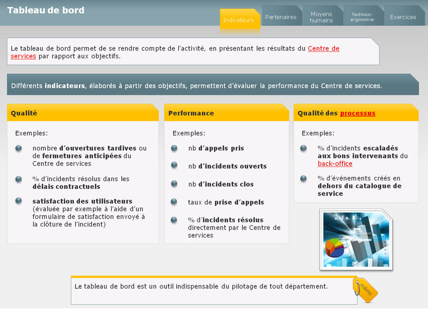428x309 pixels.
Task: Click bullet beside "dehors du catalogue de service"
Action: click(x=303, y=178)
